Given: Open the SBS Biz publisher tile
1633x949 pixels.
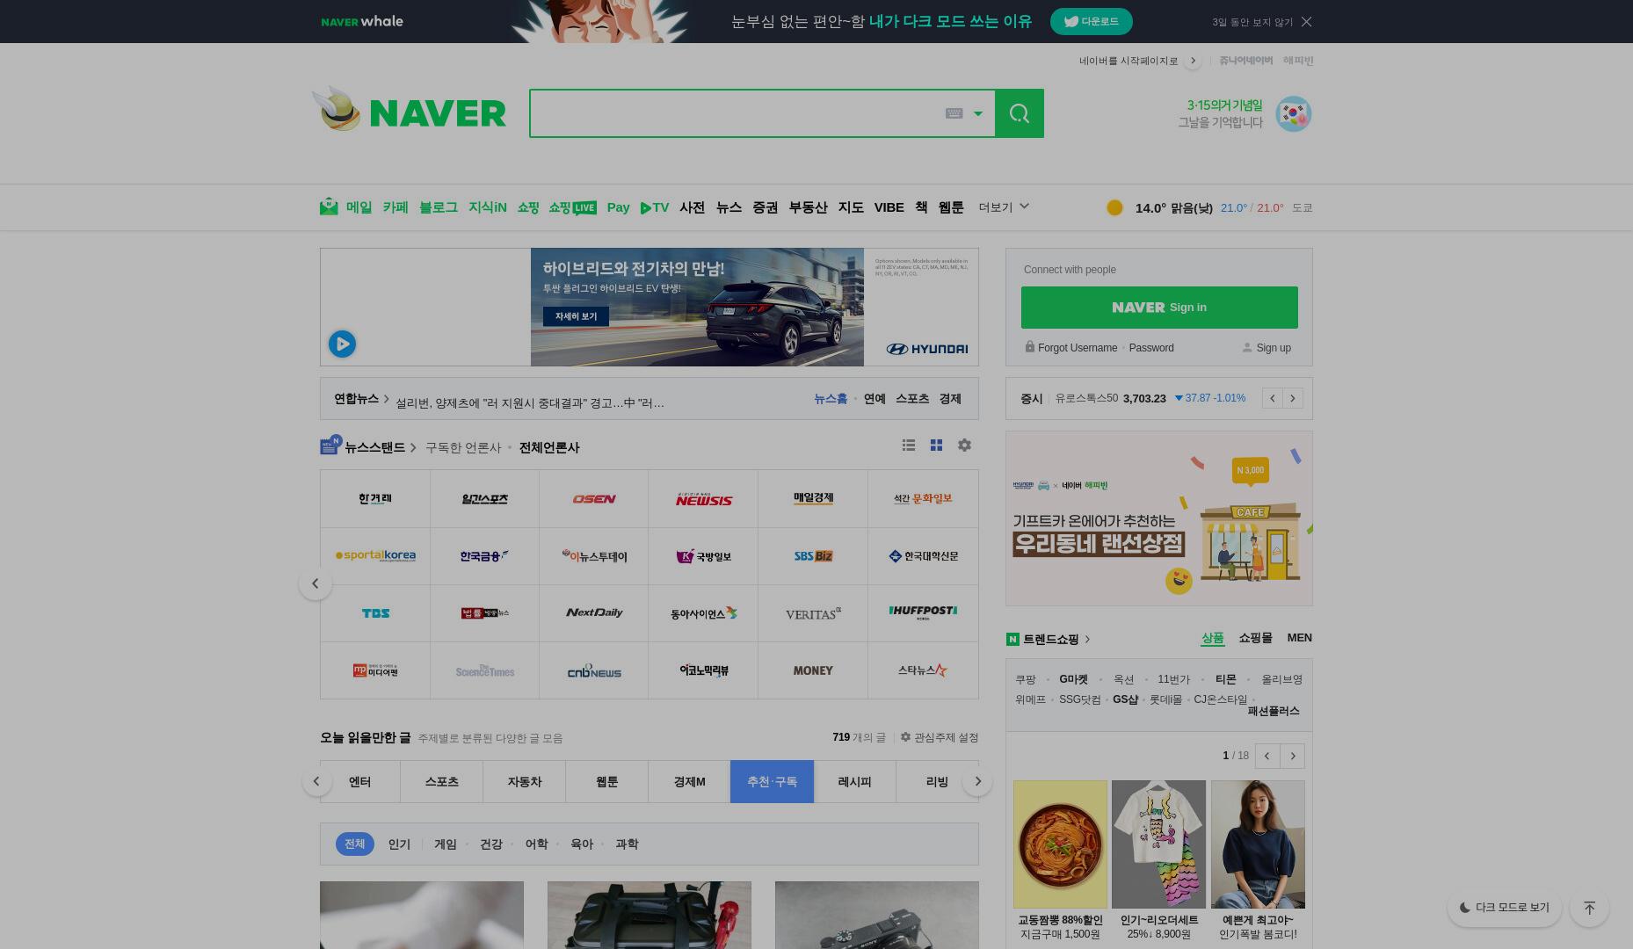Looking at the screenshot, I should point(813,556).
